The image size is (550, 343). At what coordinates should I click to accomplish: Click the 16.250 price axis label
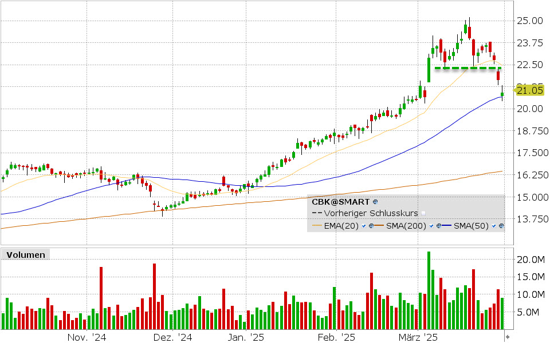coord(532,175)
